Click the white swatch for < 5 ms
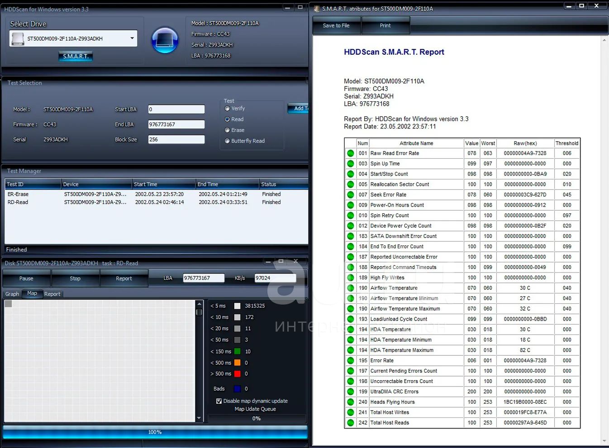This screenshot has width=609, height=448. (237, 306)
